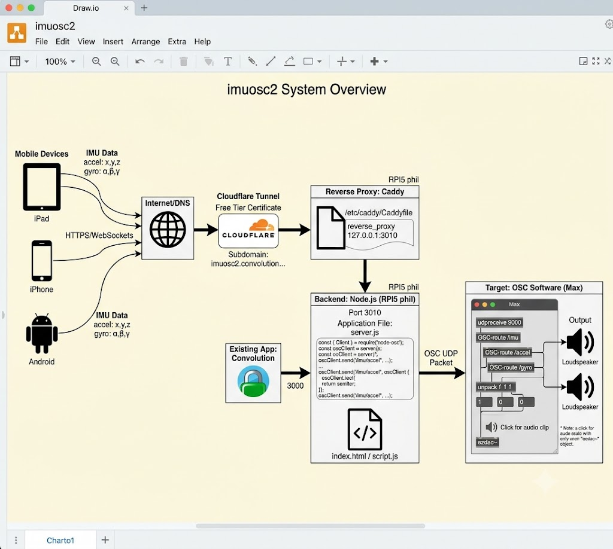
Task: Select the iPhone shape
Action: pos(42,260)
